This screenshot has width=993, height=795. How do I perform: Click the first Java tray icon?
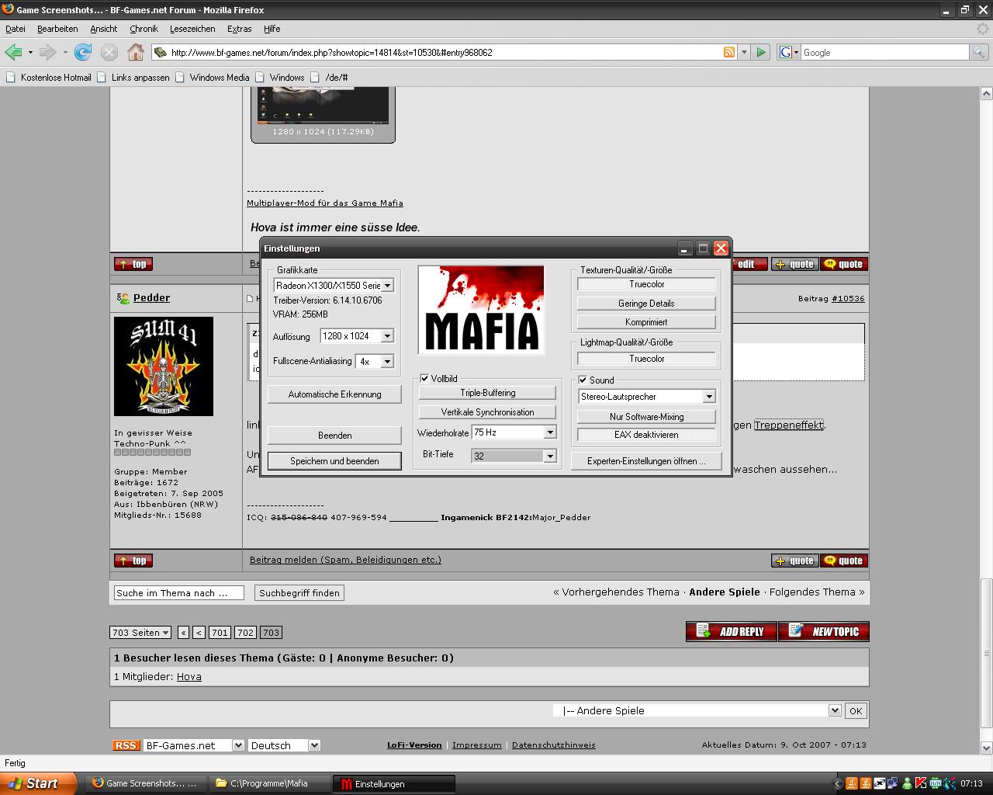[851, 783]
